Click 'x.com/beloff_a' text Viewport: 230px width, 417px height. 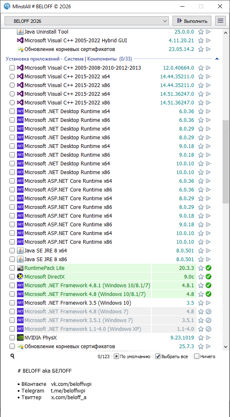pos(69,398)
